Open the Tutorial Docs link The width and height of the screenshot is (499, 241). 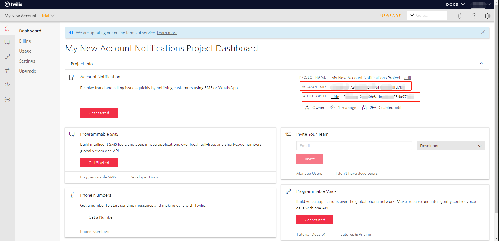click(x=308, y=234)
